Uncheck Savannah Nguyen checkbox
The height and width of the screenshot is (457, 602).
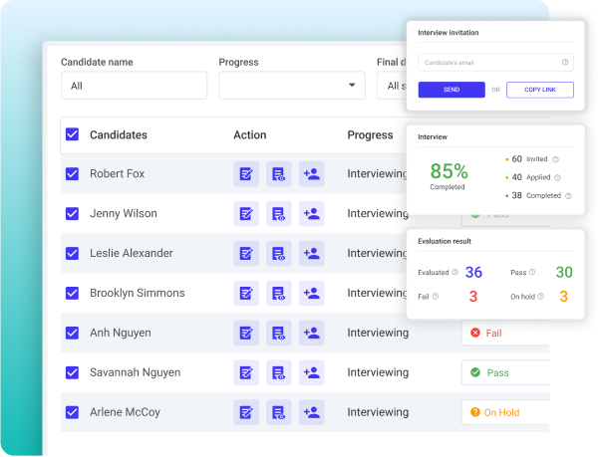(72, 372)
